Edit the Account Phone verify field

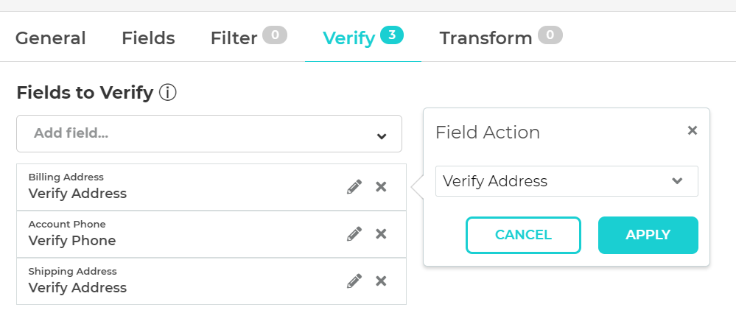(354, 234)
